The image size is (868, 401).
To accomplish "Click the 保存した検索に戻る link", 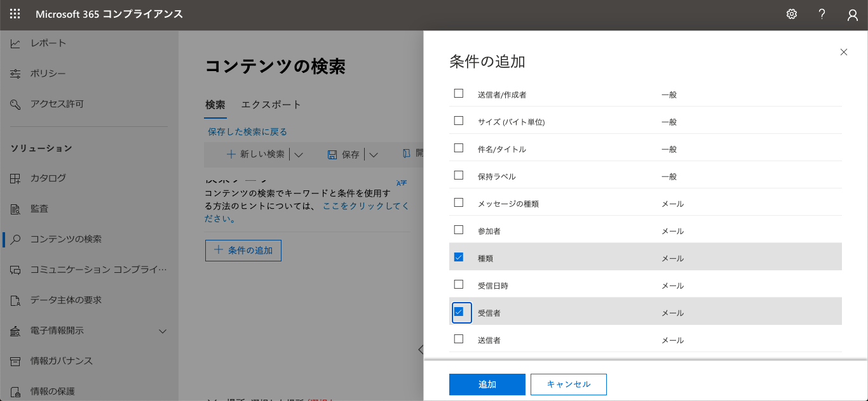I will [247, 132].
